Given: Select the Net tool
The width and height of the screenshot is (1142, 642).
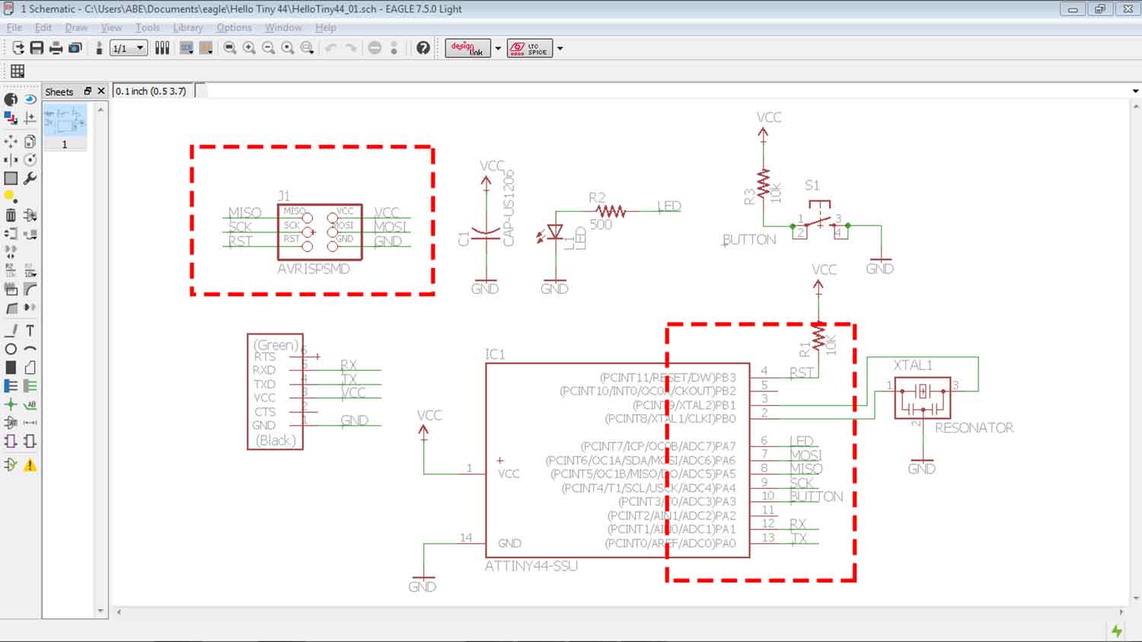Looking at the screenshot, I should 30,386.
